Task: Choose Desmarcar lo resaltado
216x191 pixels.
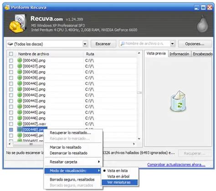Action: point(68,153)
